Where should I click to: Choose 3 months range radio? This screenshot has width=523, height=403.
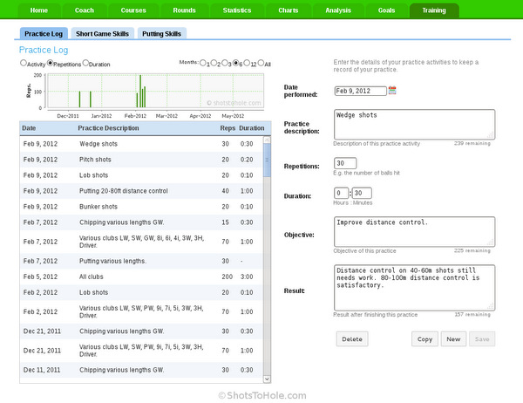225,63
